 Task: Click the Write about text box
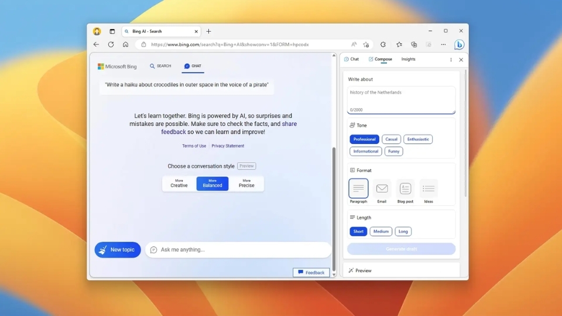click(x=401, y=99)
